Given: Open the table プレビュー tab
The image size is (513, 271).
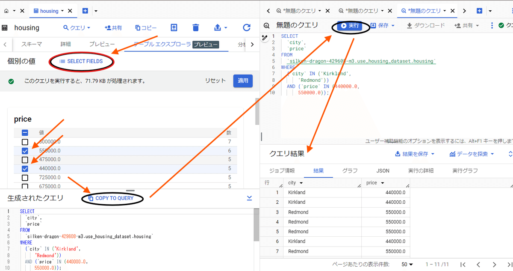Looking at the screenshot, I should 102,44.
